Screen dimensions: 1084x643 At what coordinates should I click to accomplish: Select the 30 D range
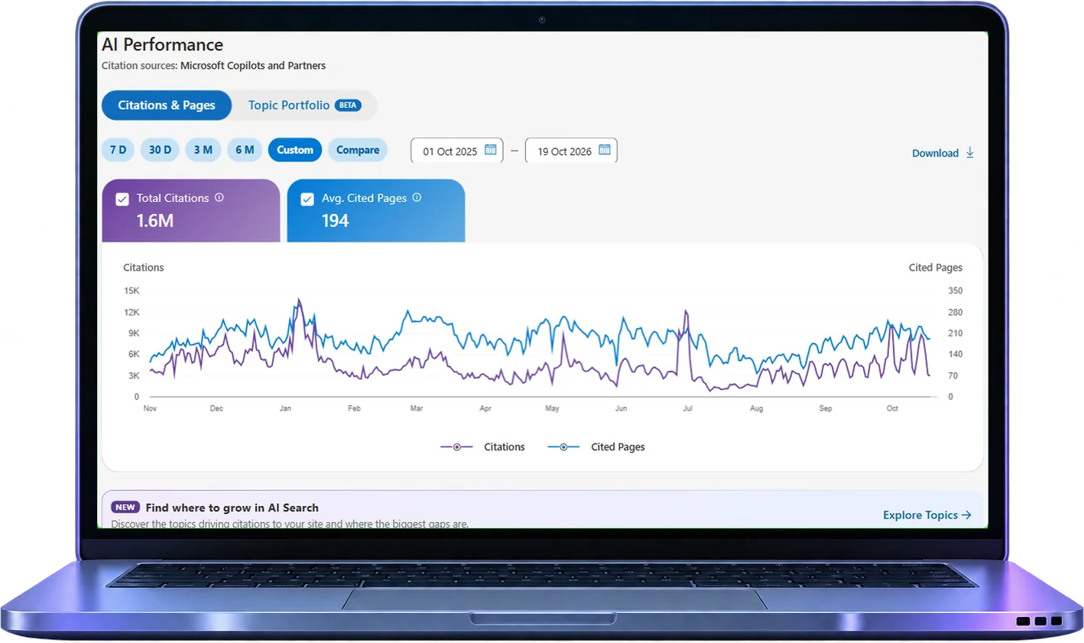tap(160, 150)
